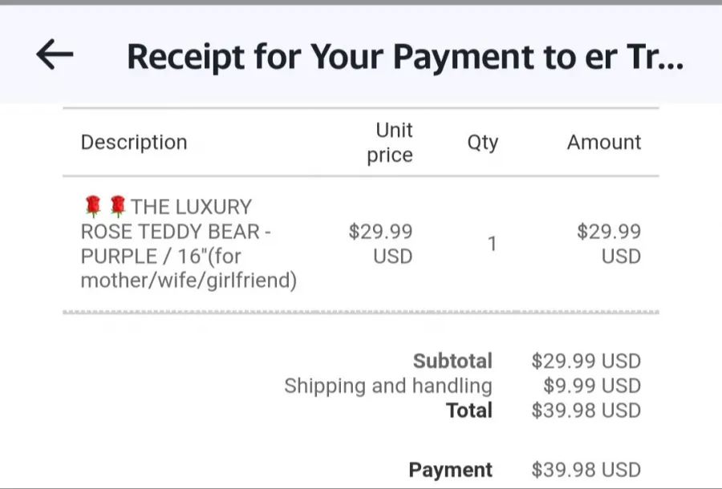Click the $9.99 USD shipping amount
This screenshot has width=722, height=489.
[x=592, y=386]
